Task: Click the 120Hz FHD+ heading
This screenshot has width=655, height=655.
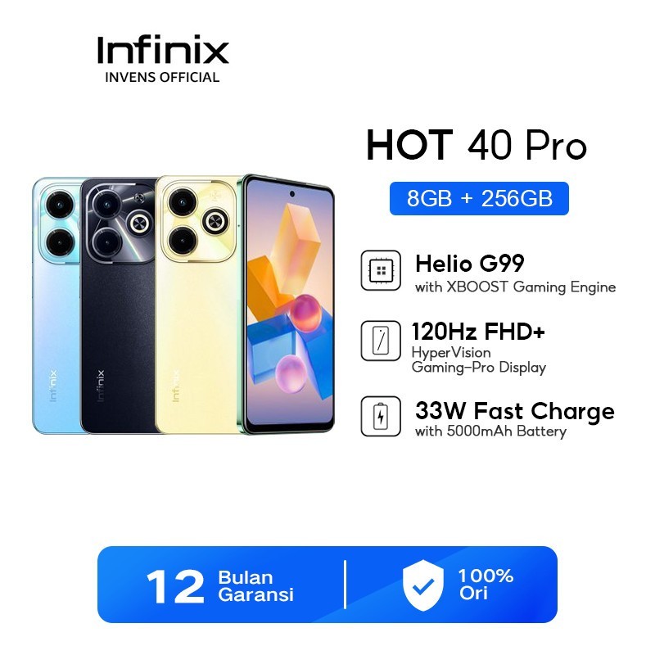Action: [x=478, y=332]
